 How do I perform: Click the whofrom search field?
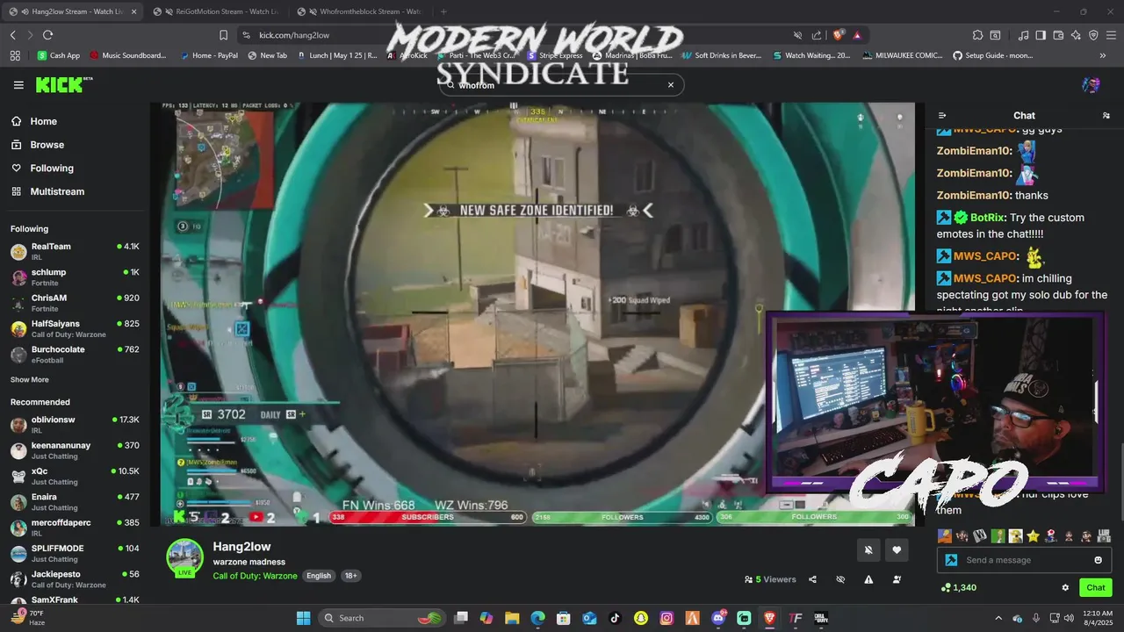[562, 85]
